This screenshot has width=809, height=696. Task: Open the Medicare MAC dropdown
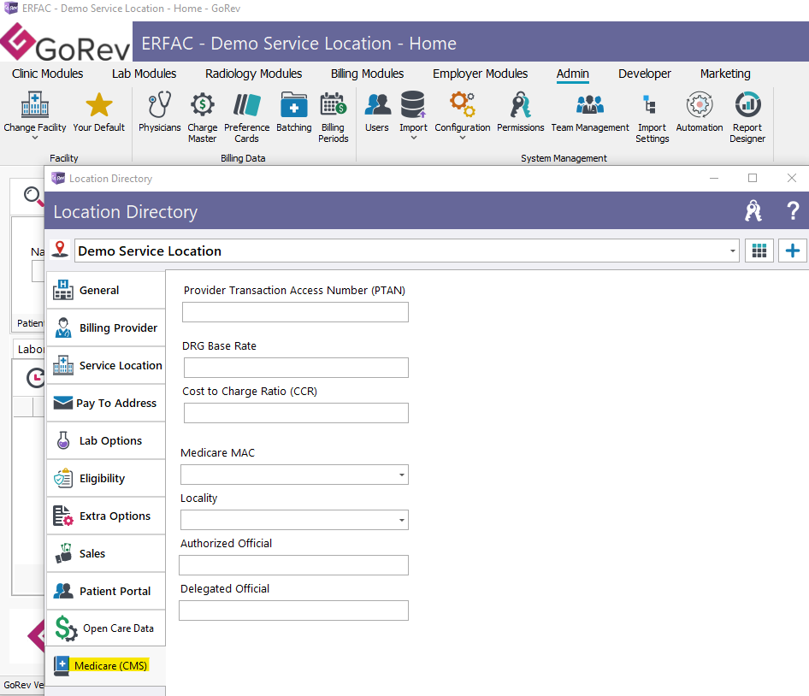pos(401,475)
